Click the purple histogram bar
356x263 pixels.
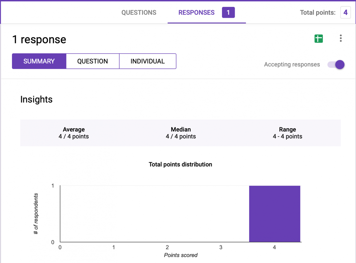[x=275, y=214]
